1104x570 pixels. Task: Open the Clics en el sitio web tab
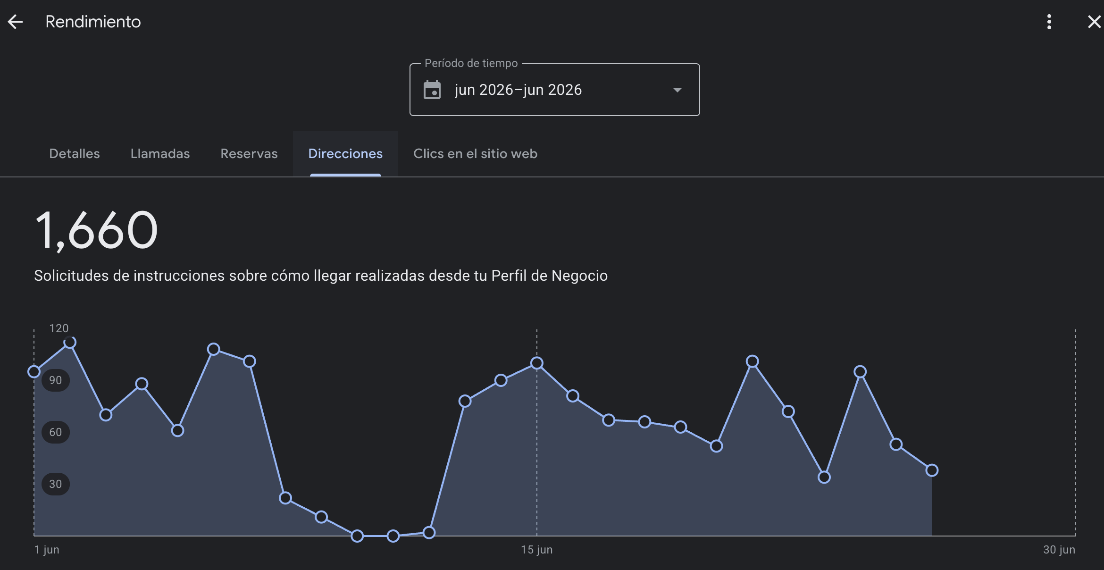pyautogui.click(x=475, y=154)
